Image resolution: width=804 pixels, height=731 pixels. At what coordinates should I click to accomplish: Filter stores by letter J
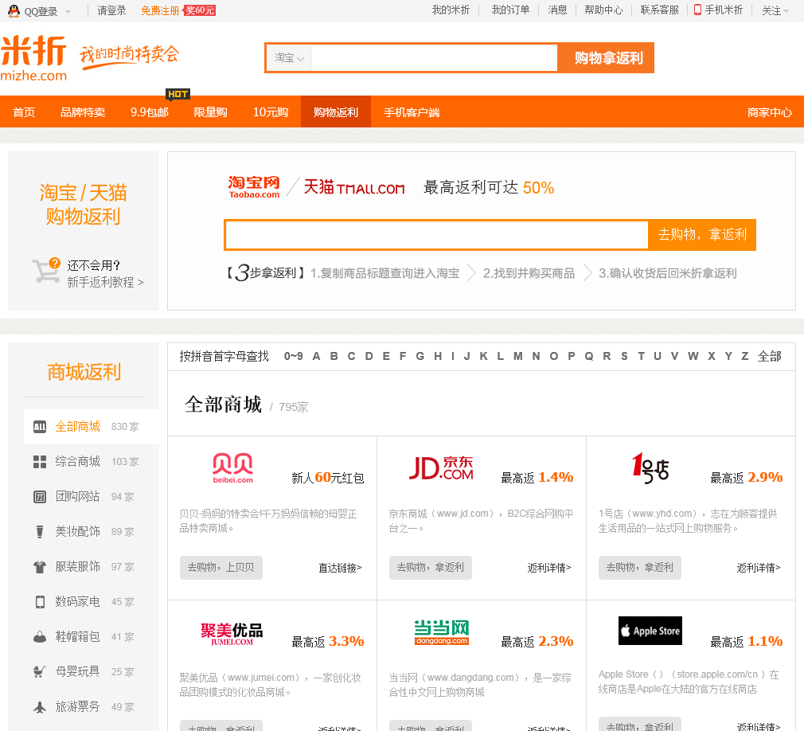coord(466,356)
